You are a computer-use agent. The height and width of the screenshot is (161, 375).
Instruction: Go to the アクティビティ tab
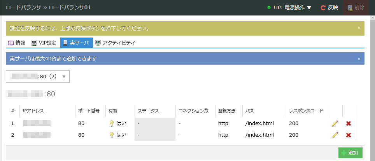[x=115, y=43]
